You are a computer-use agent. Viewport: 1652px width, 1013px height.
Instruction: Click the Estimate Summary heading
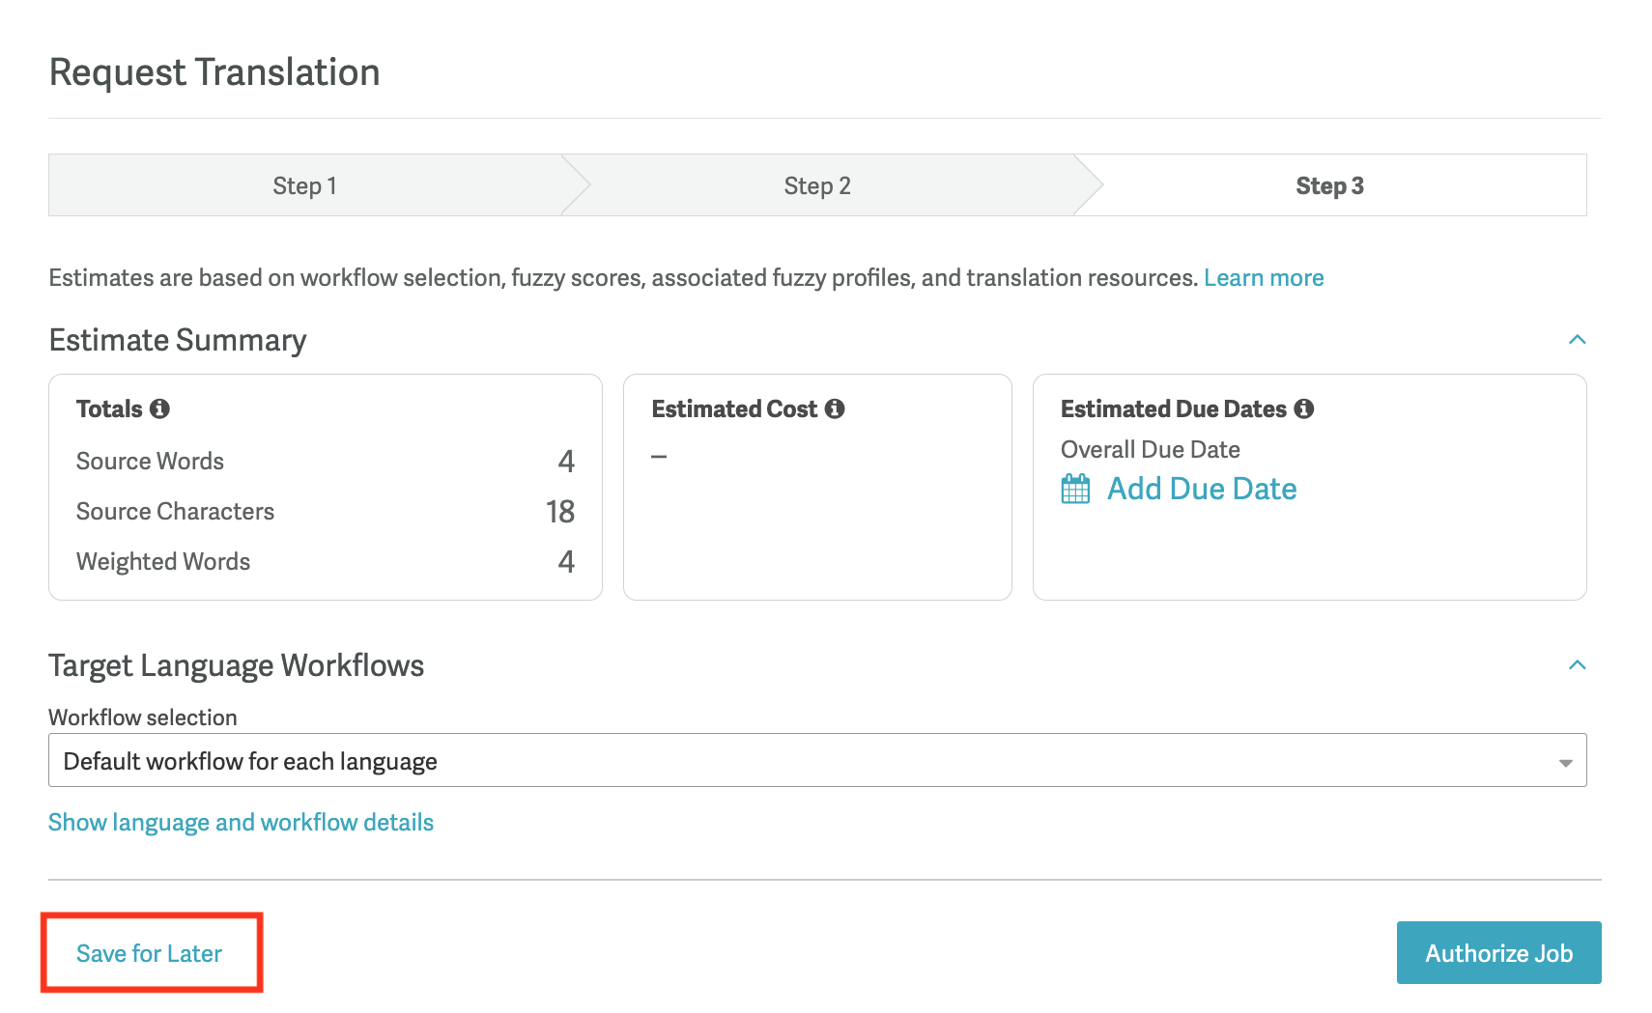[178, 340]
